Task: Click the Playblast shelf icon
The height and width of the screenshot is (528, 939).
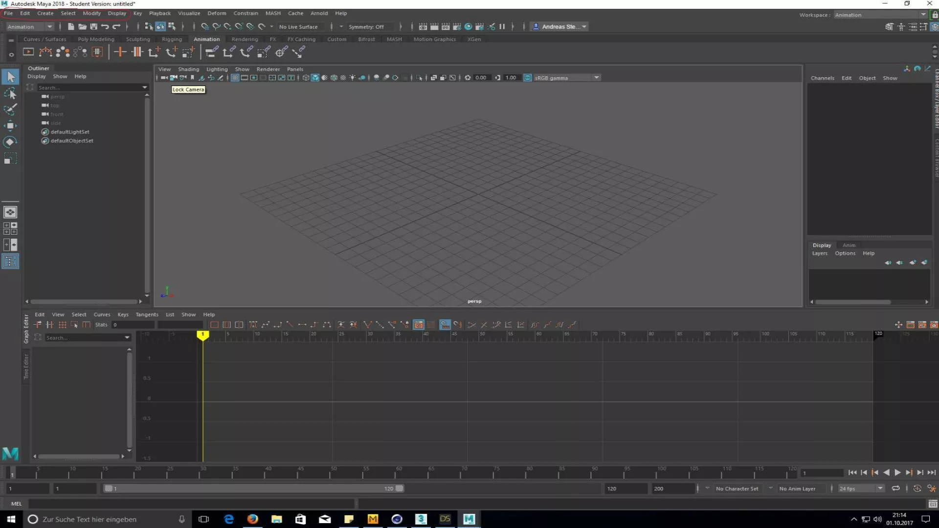Action: pyautogui.click(x=28, y=52)
